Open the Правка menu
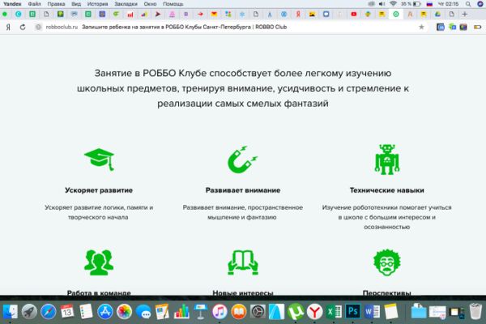486x324 pixels. [56, 4]
